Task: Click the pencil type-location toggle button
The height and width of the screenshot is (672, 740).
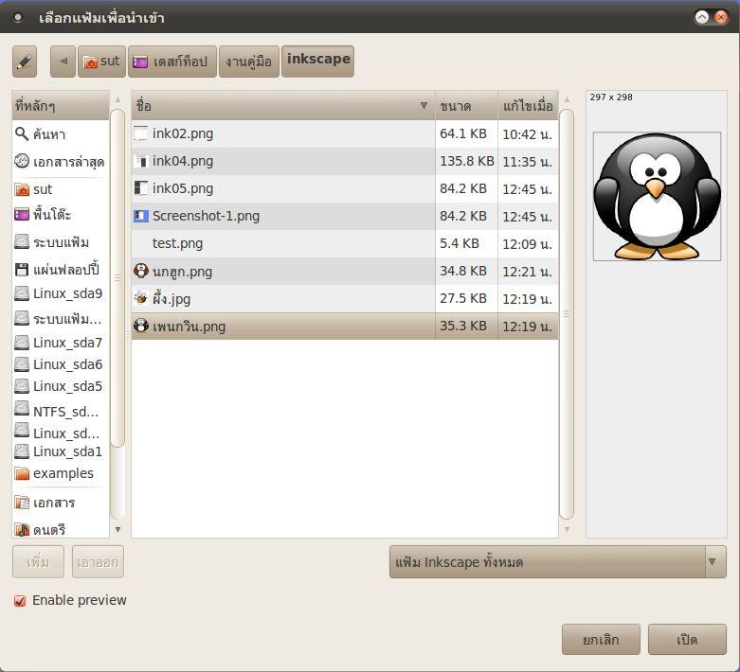Action: tap(25, 62)
